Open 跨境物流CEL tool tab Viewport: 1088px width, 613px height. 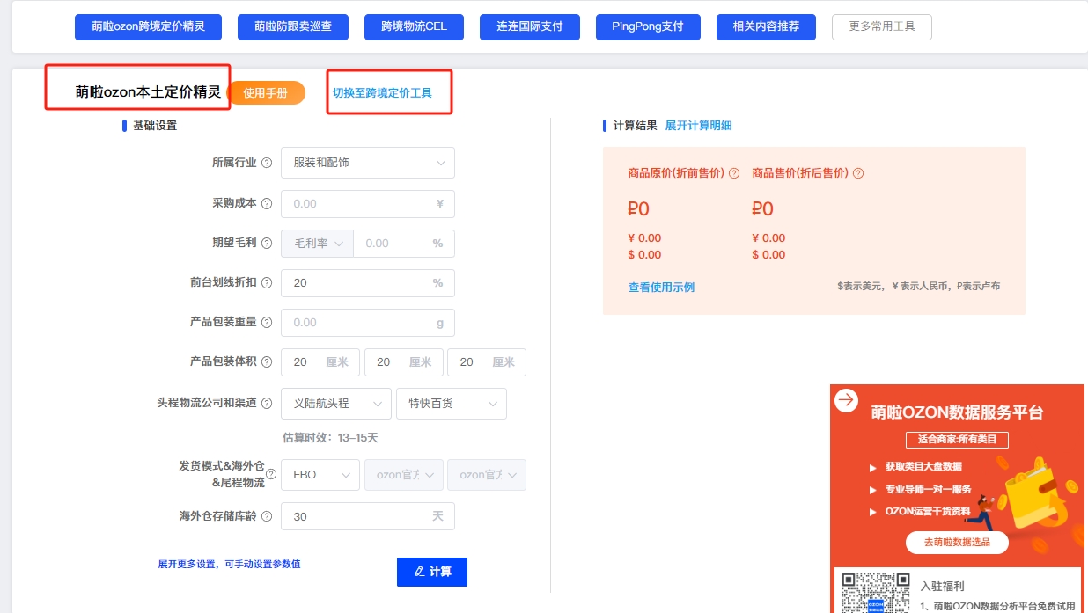pyautogui.click(x=414, y=26)
